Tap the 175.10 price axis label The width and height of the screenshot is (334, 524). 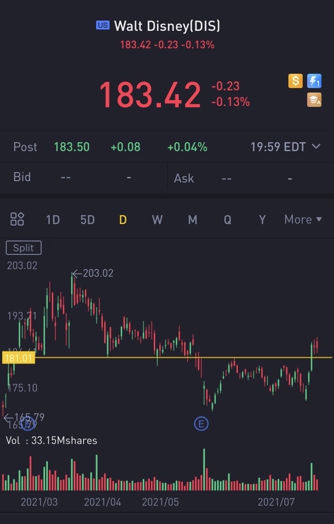pos(22,388)
